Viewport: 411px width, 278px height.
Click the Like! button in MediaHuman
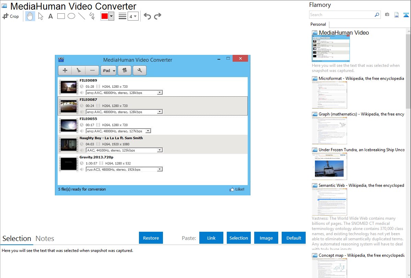pos(237,189)
